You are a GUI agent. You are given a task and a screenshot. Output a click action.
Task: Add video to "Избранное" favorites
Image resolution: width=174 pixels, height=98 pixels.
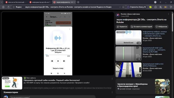click(161, 27)
